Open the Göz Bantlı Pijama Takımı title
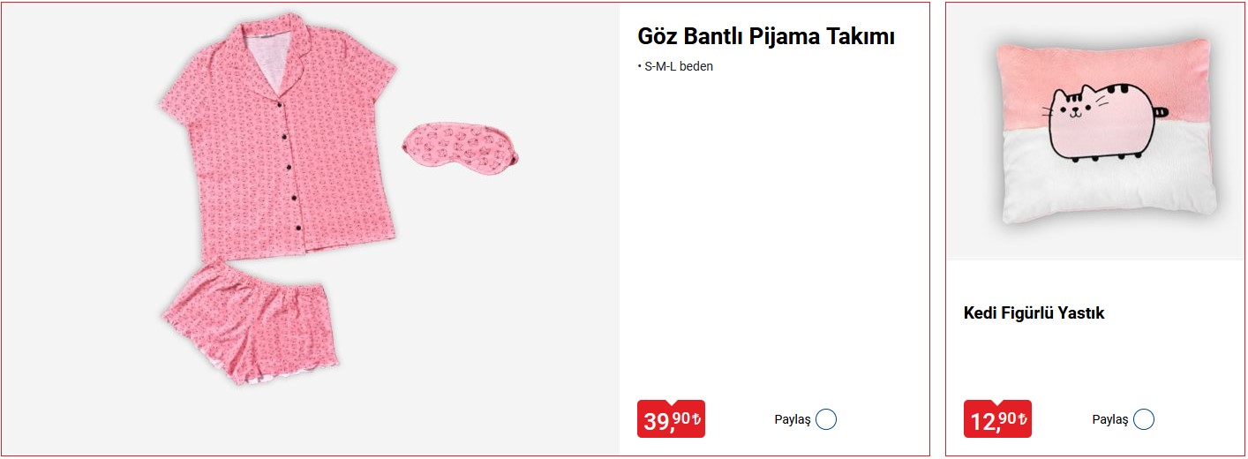 pyautogui.click(x=765, y=37)
